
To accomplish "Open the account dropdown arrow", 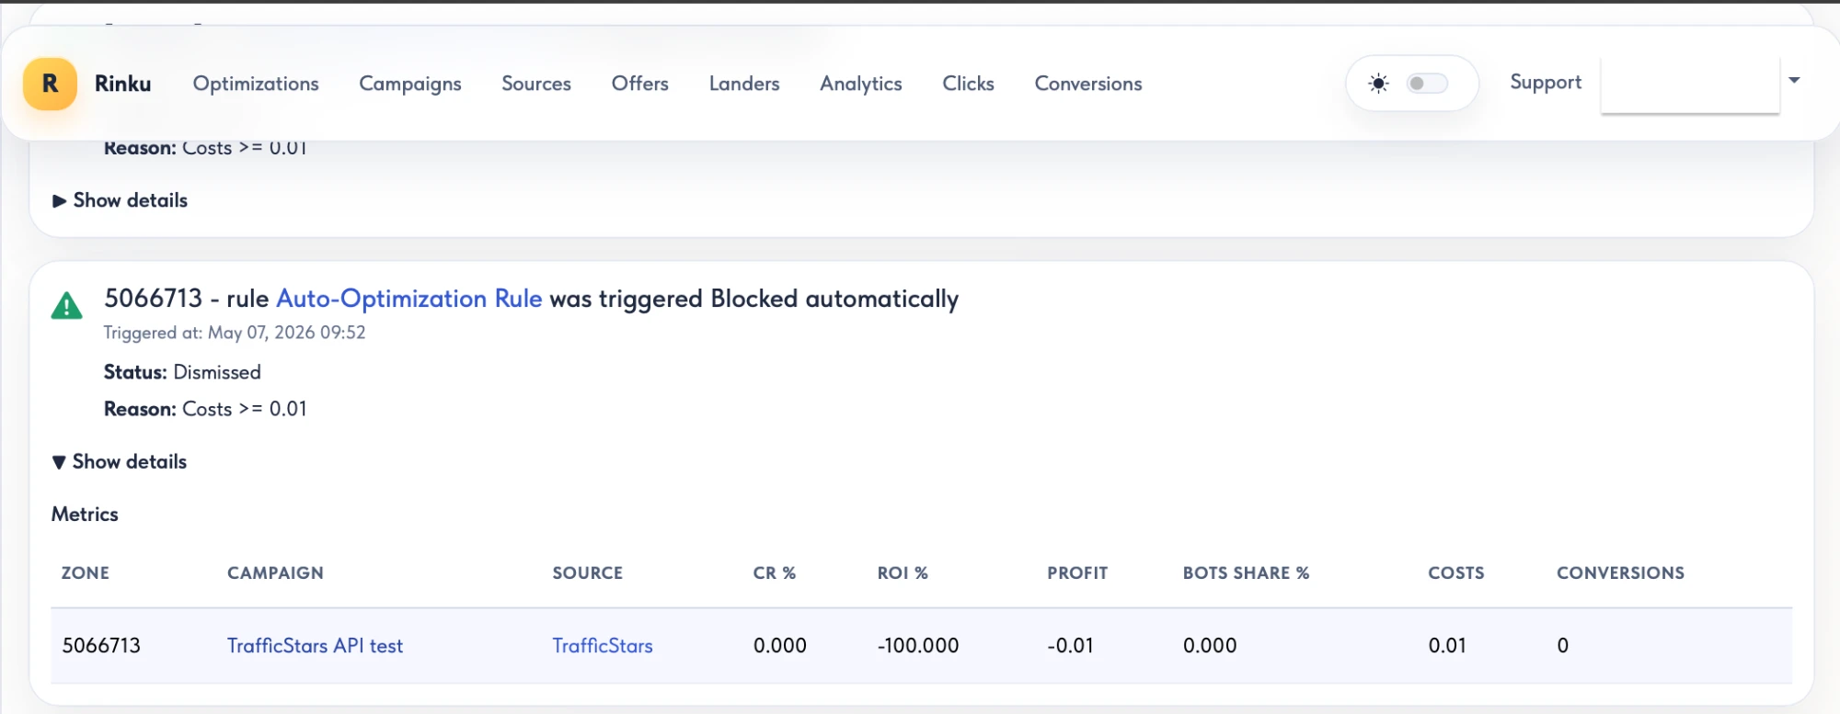I will [1794, 81].
